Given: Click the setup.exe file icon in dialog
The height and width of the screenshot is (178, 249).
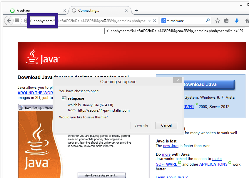Looking at the screenshot, I should coord(64,98).
